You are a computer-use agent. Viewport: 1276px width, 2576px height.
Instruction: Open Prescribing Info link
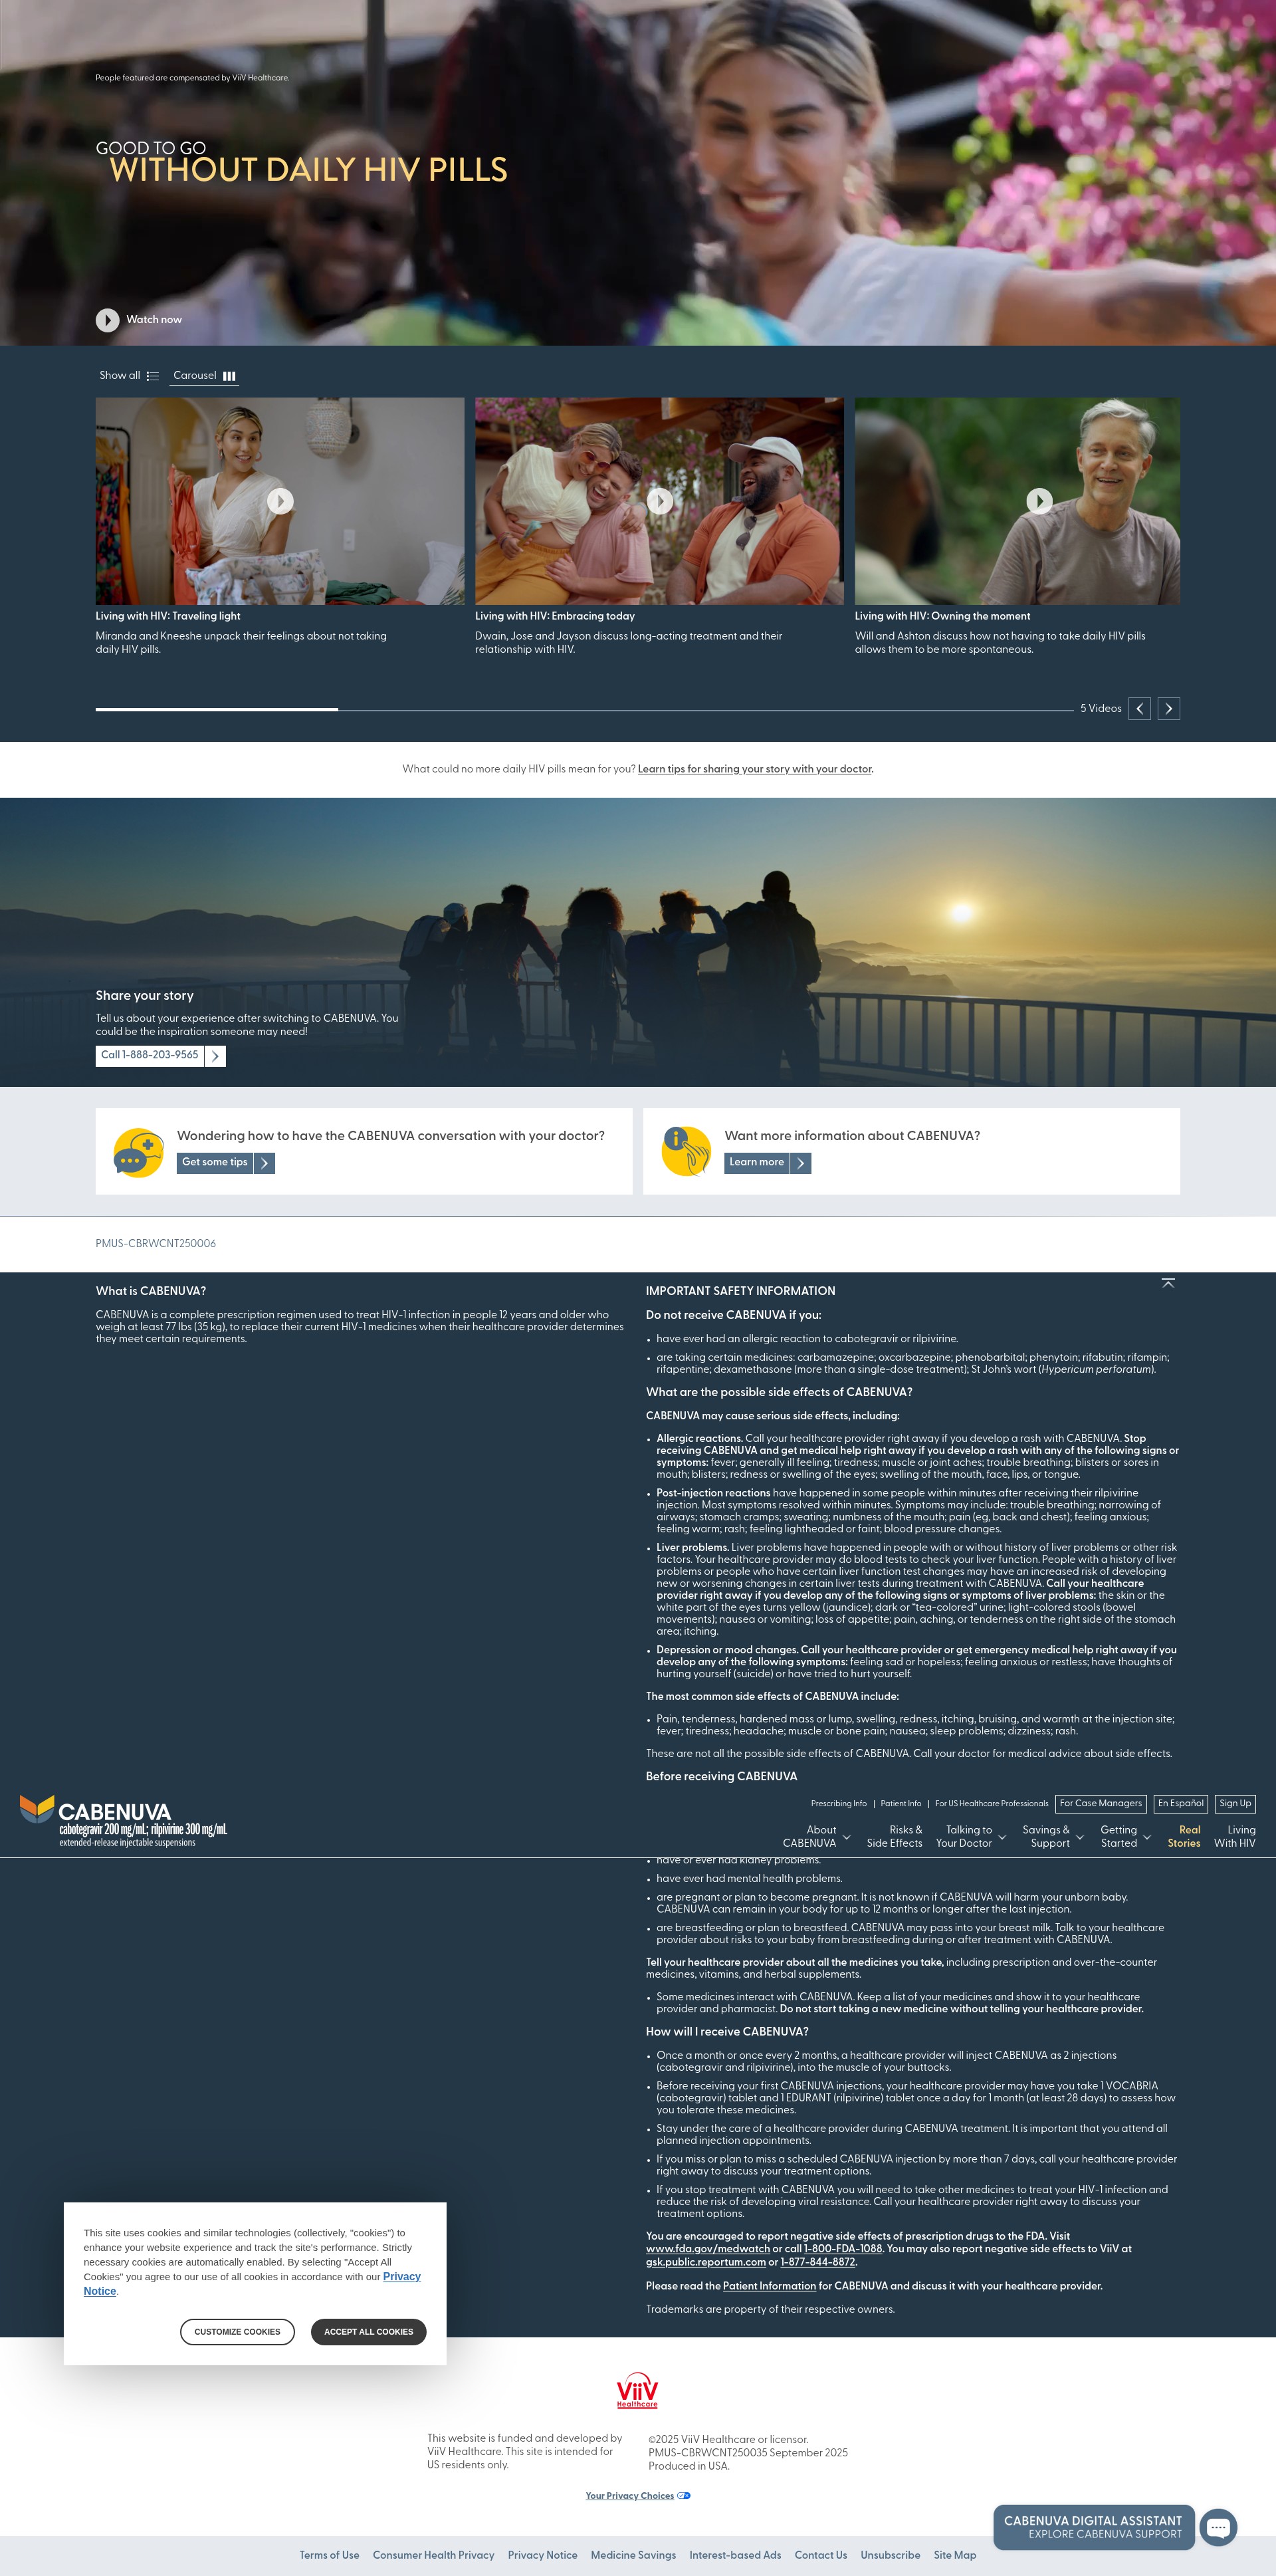pos(839,1804)
